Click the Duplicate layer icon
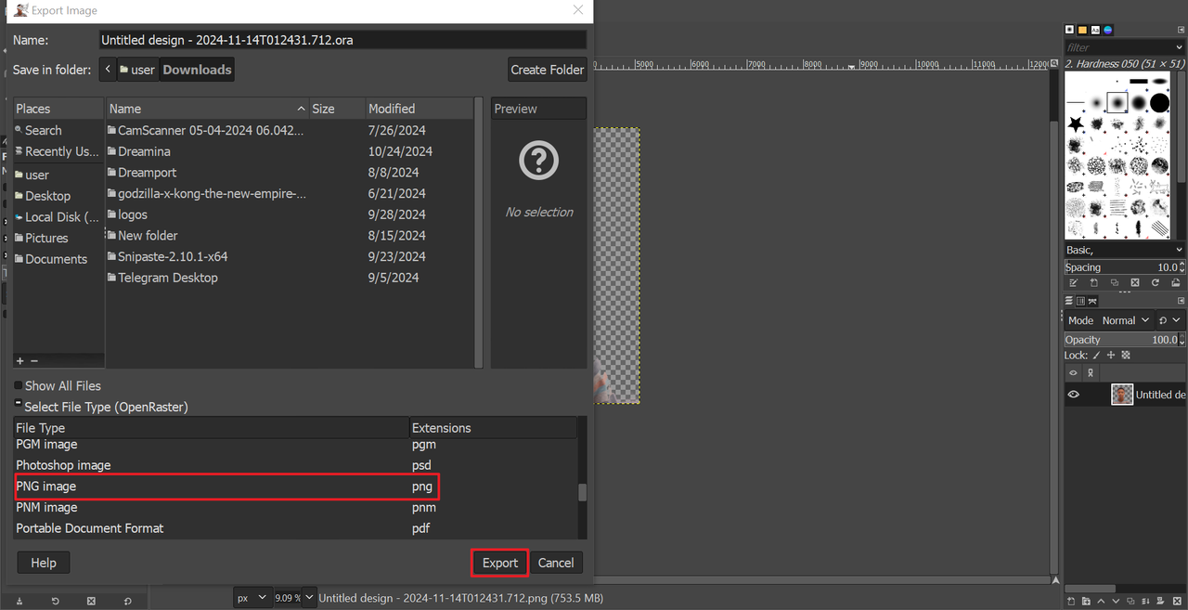1188x610 pixels. (x=1130, y=602)
